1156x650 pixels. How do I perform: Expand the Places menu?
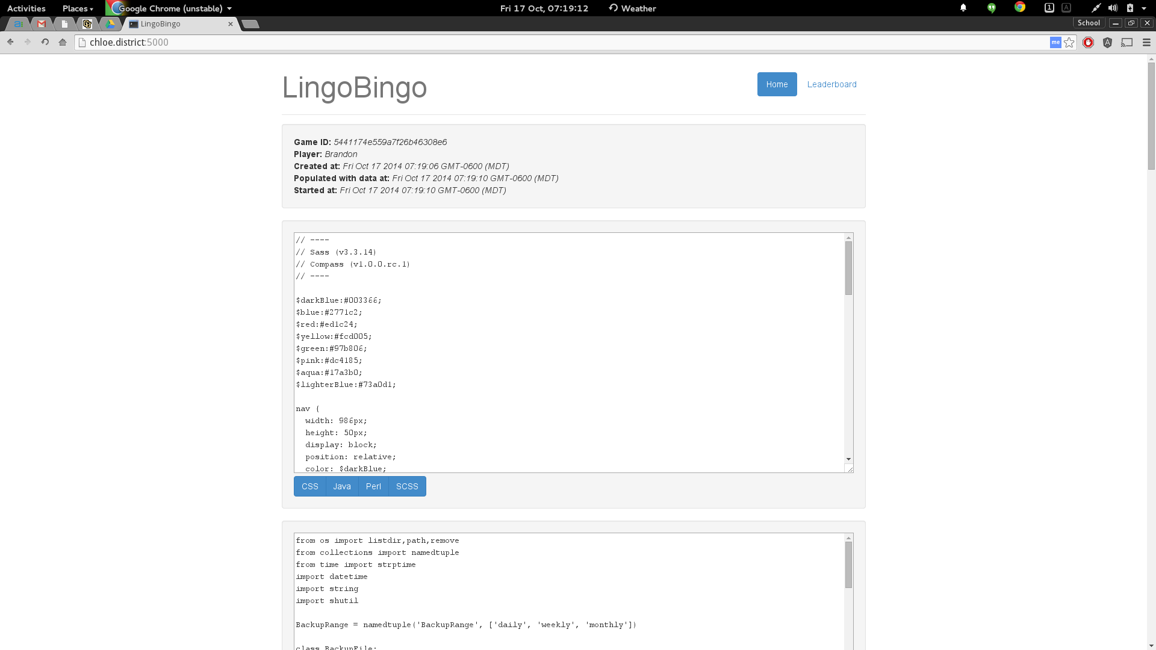pyautogui.click(x=78, y=8)
